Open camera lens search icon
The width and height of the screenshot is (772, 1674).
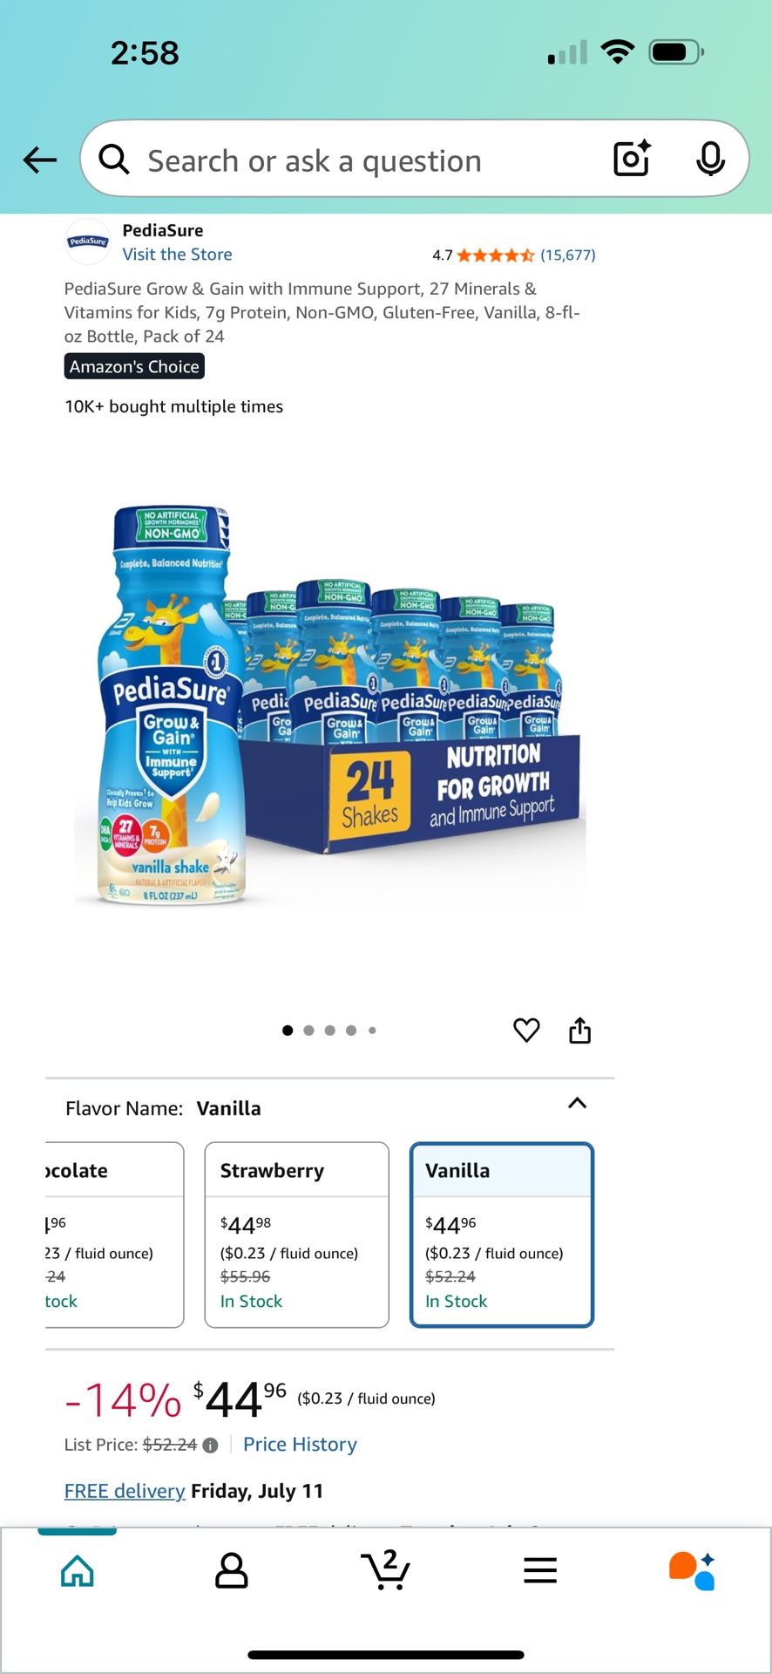pos(633,159)
